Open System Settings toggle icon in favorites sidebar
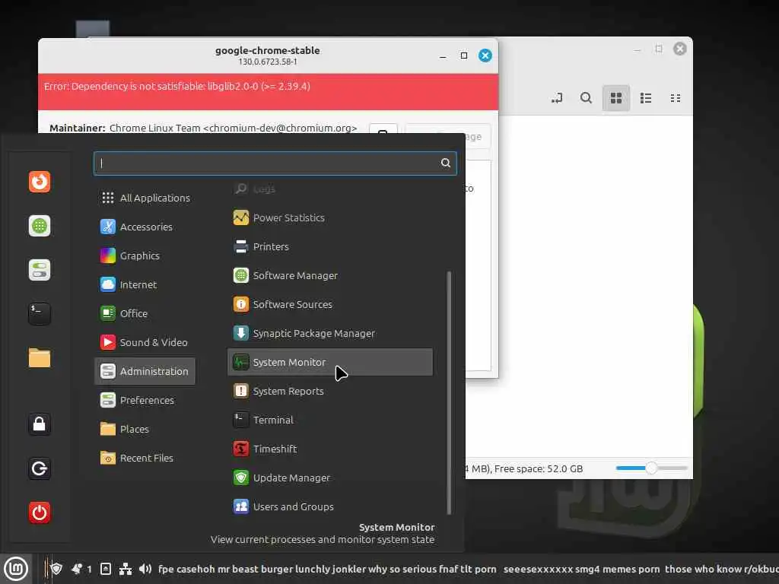The width and height of the screenshot is (779, 584). pyautogui.click(x=40, y=270)
